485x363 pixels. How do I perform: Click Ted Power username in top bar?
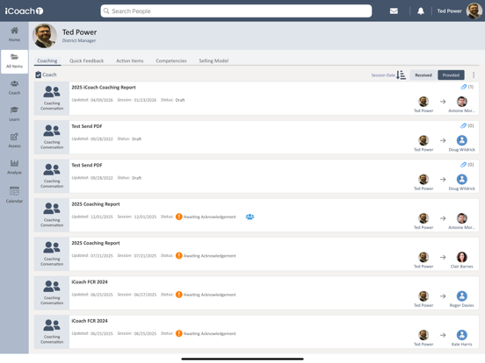[449, 11]
